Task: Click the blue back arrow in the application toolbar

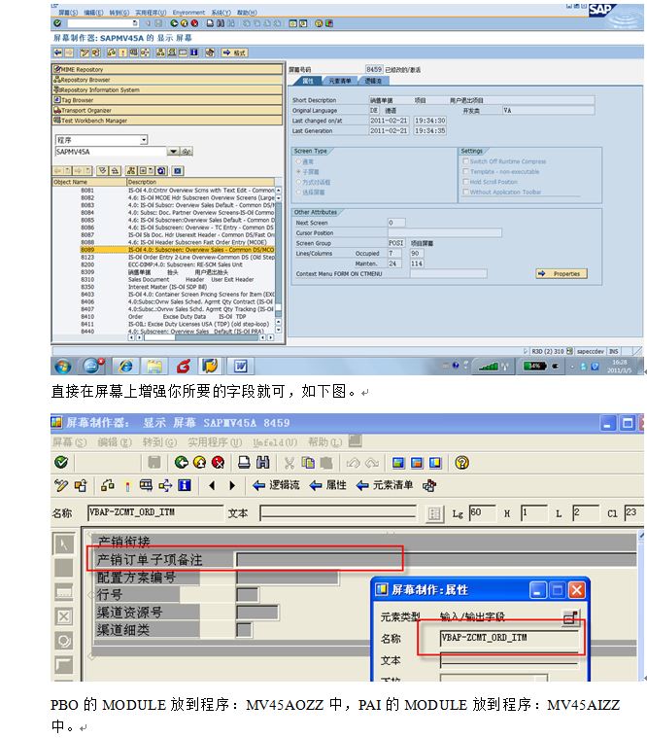Action: coord(57,53)
